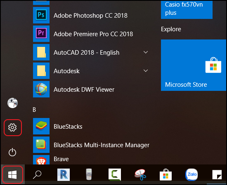This screenshot has width=227, height=185.
Task: Open the Casio calculator taskbar icon
Action: tap(89, 174)
